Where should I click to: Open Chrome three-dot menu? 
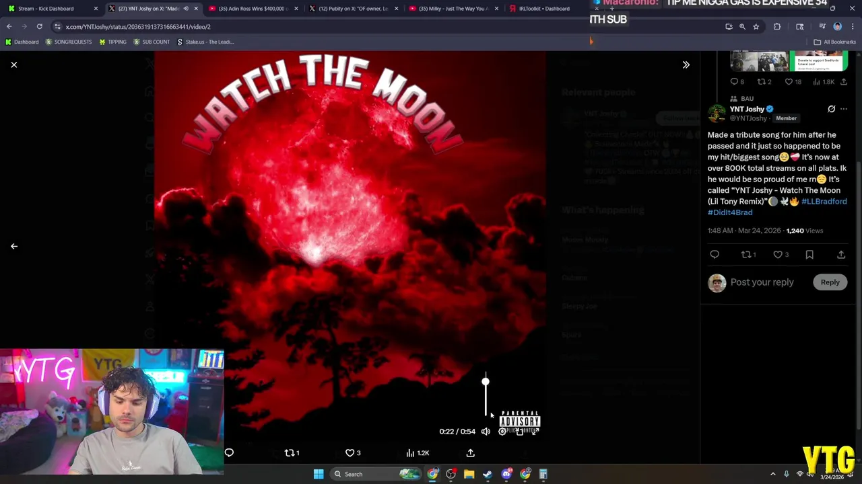(x=853, y=26)
